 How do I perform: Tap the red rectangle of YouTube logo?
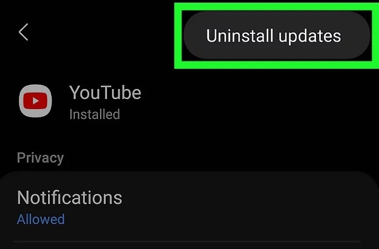(x=35, y=101)
